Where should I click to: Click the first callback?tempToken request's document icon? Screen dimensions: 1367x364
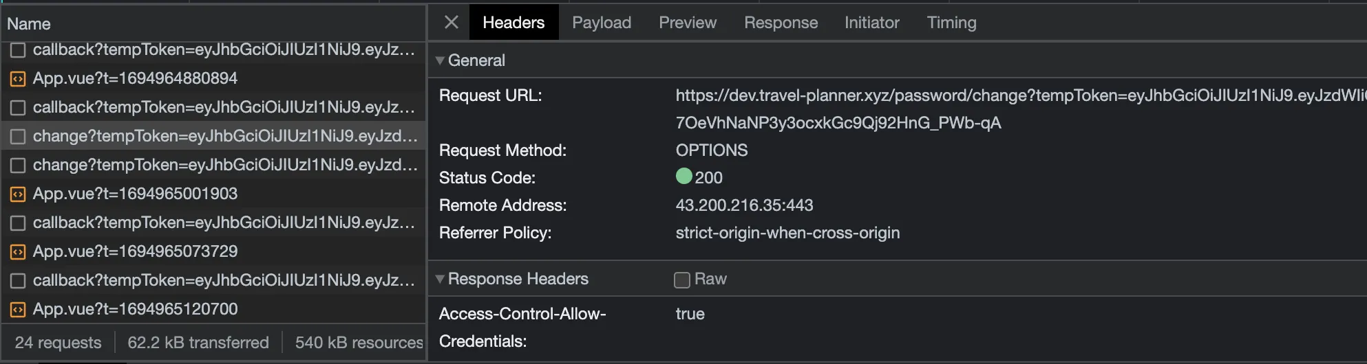[x=18, y=50]
